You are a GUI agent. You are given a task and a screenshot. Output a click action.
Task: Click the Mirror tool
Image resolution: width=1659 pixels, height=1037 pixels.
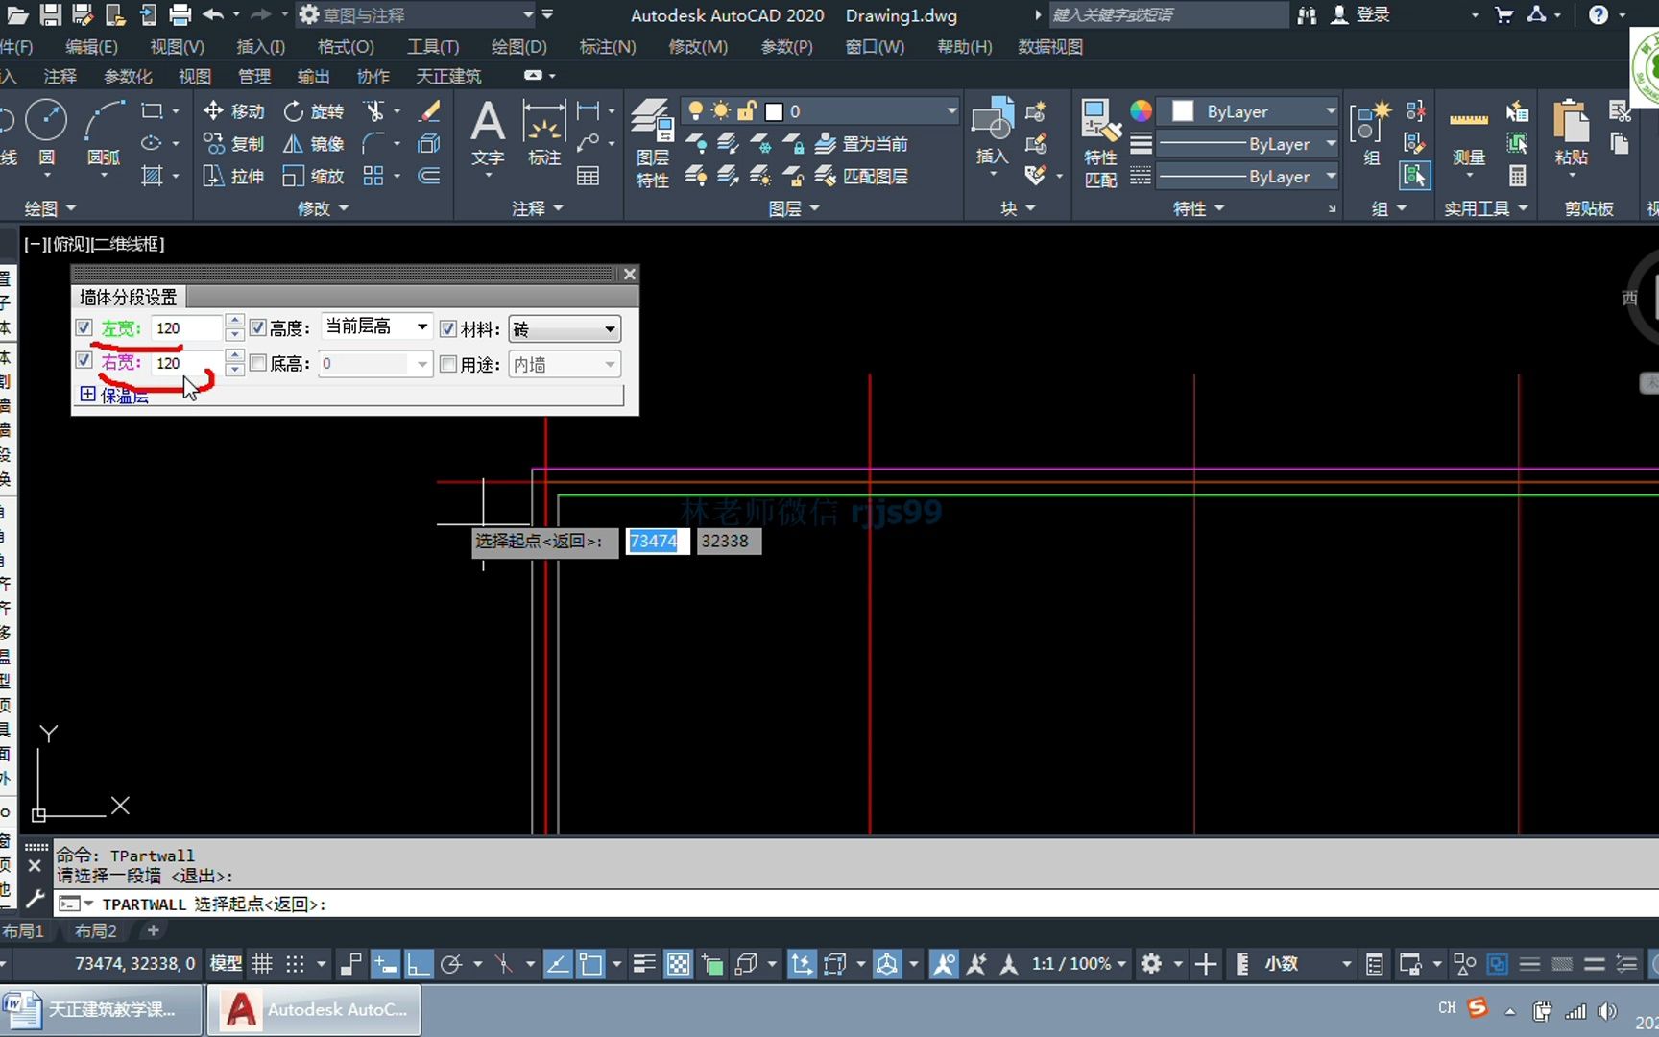[313, 144]
